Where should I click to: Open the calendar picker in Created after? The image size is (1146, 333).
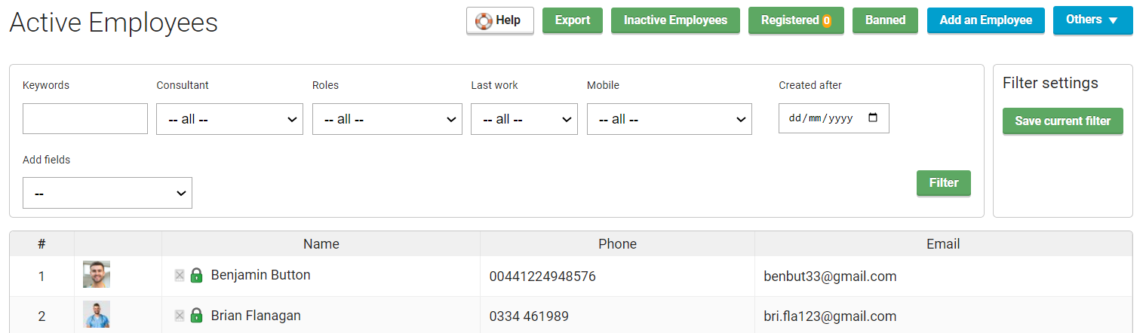(x=874, y=118)
